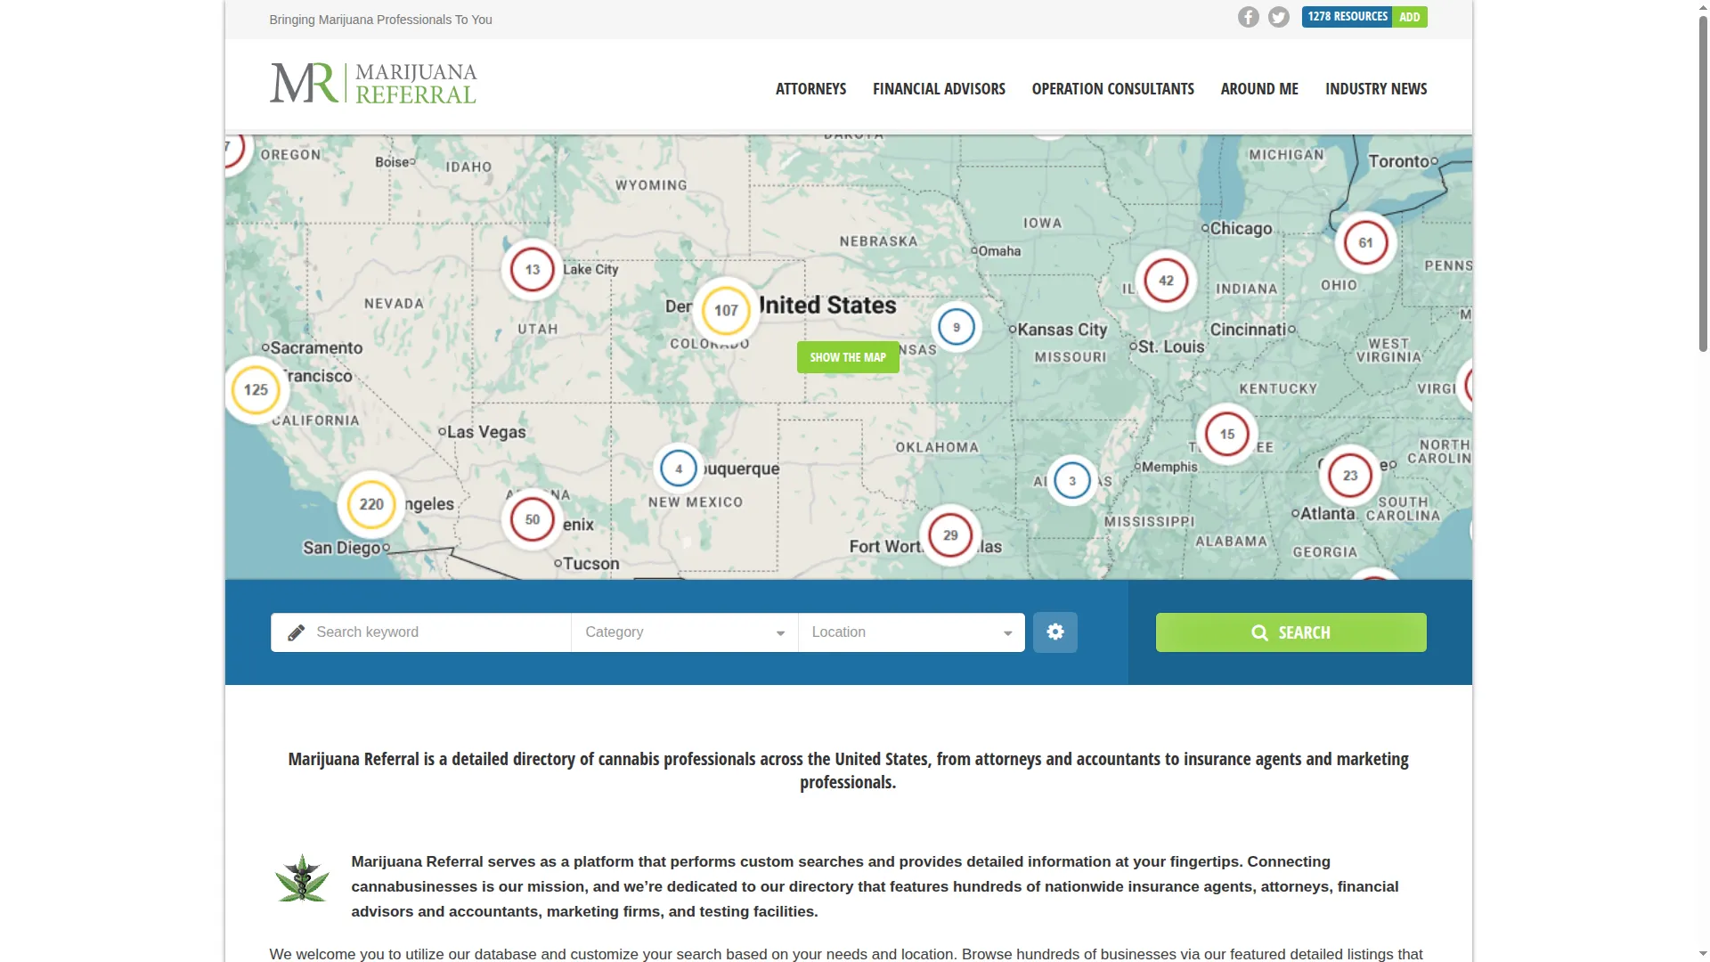Image resolution: width=1710 pixels, height=962 pixels.
Task: Click the 29 cluster marker near Dallas
Action: 950,535
